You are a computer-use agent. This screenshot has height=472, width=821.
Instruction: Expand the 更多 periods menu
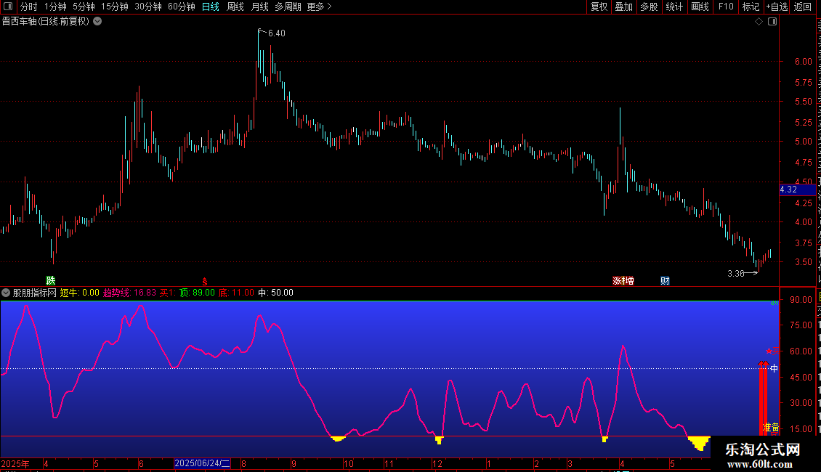(x=319, y=7)
